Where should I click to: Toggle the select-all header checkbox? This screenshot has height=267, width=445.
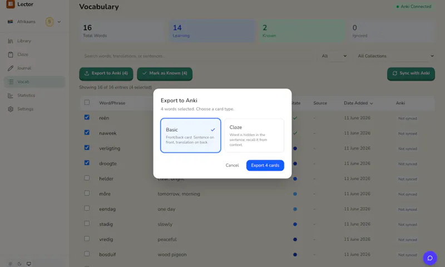tap(87, 103)
